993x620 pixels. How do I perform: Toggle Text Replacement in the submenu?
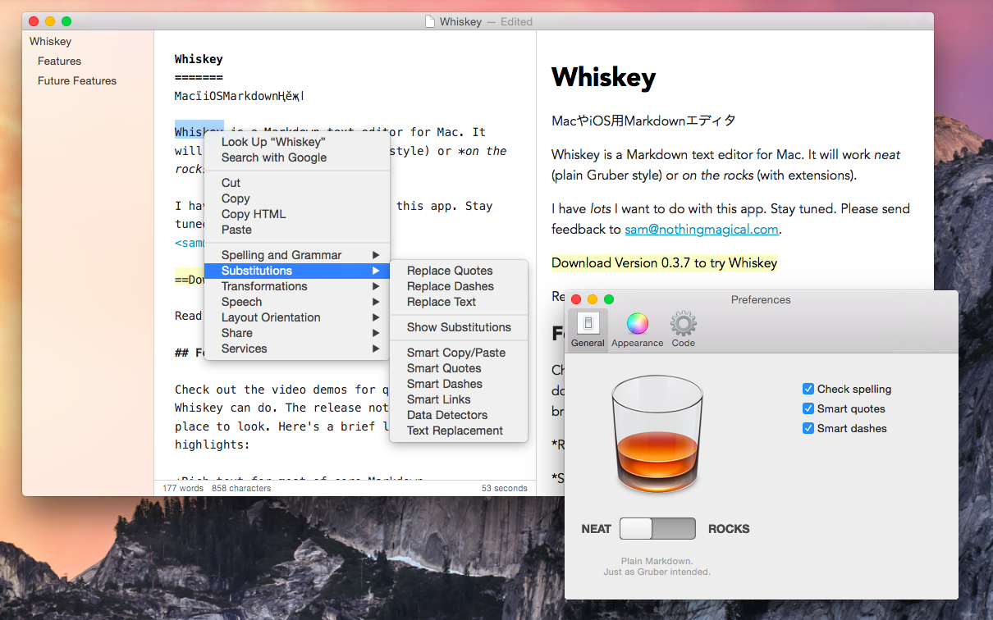[x=459, y=431]
